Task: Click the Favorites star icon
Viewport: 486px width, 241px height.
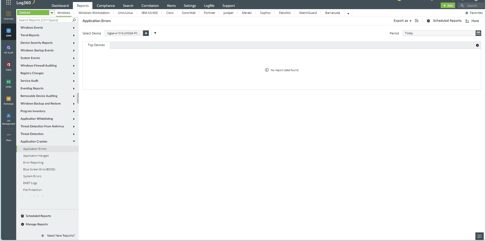Action: [467, 13]
